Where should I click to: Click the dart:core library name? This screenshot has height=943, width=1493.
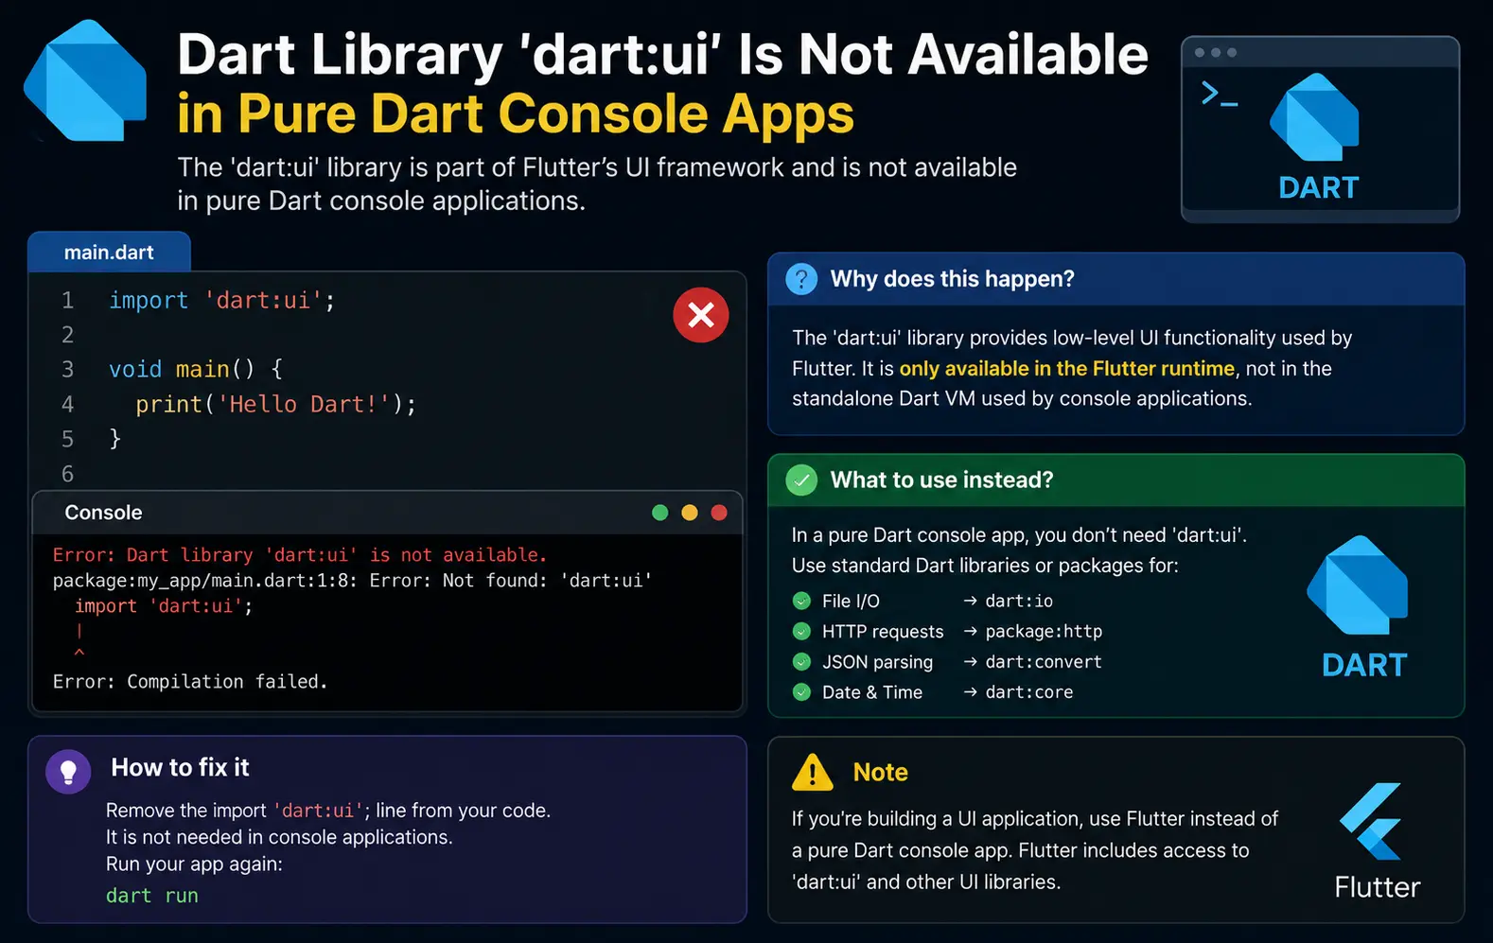click(1029, 691)
